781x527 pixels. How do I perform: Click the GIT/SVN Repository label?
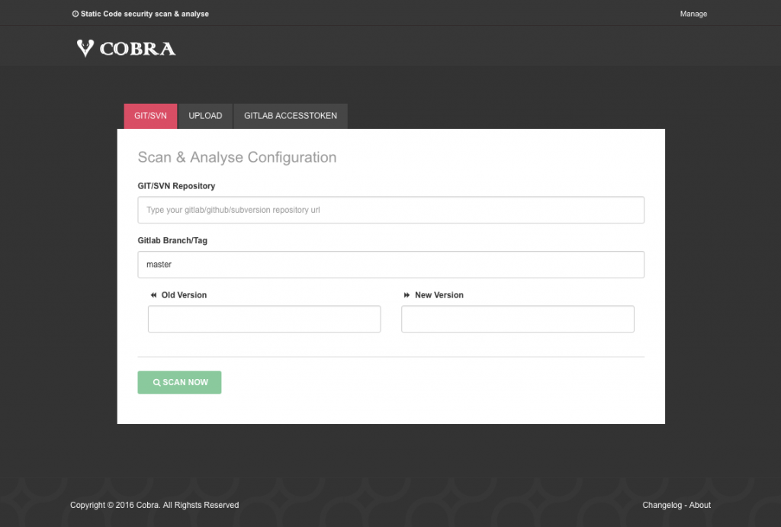click(176, 186)
